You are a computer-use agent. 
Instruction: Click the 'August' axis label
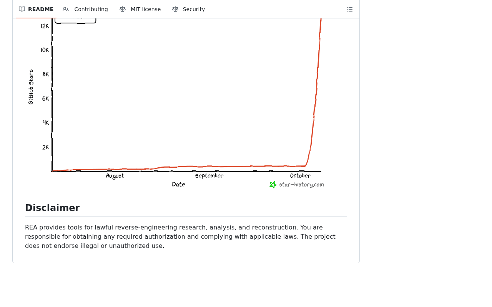[115, 176]
